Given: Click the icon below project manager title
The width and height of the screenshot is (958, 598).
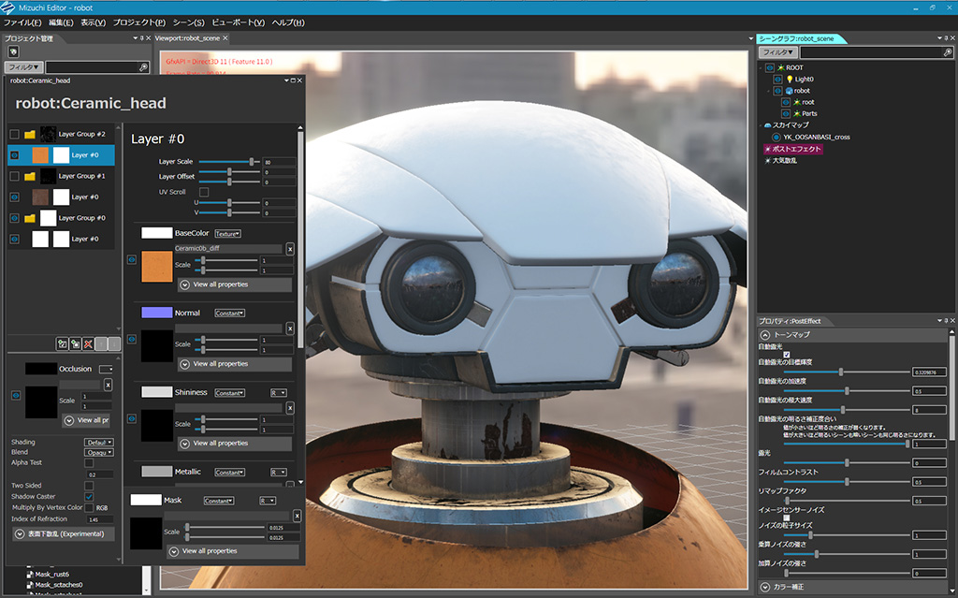Looking at the screenshot, I should click(14, 51).
